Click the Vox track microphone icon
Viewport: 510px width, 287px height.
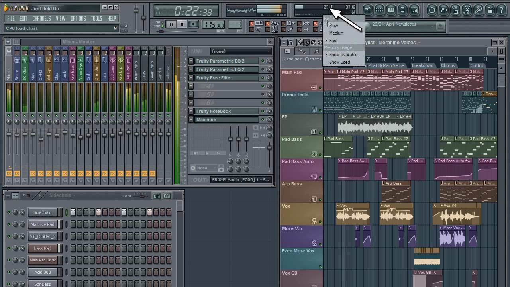coord(314,221)
